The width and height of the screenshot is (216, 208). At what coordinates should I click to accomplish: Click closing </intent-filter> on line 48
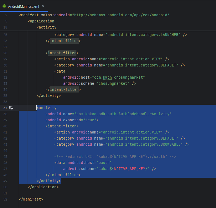pos(63,175)
